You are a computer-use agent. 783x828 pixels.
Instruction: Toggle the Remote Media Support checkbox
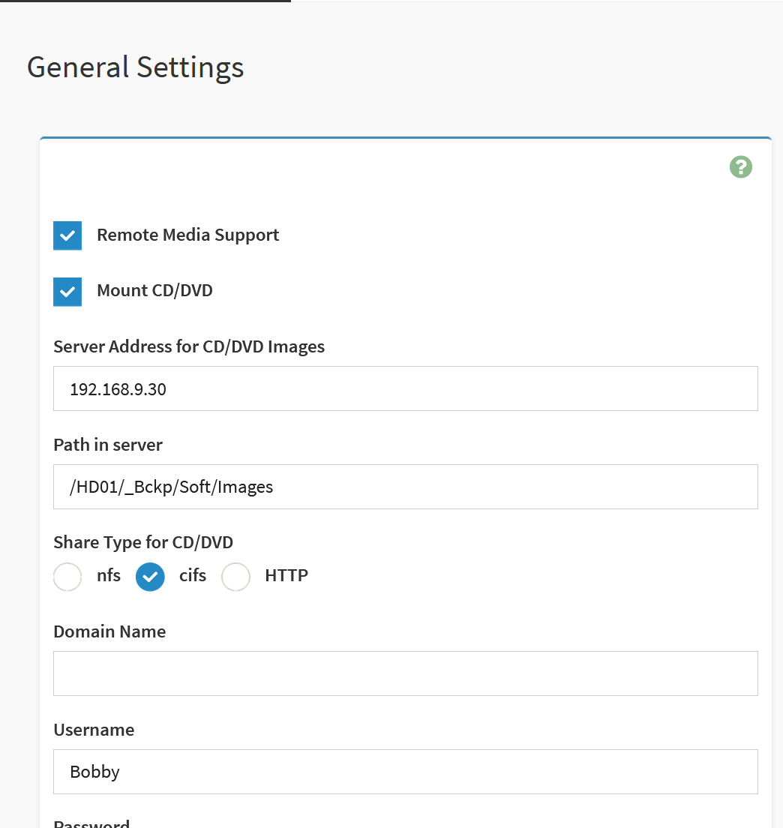tap(67, 235)
